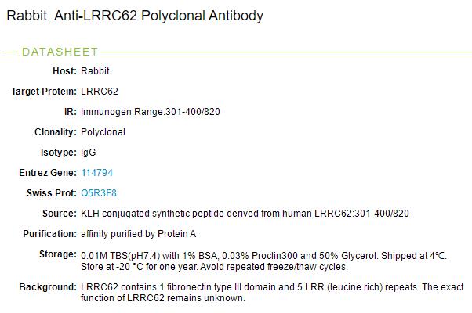The height and width of the screenshot is (313, 472).
Task: Click the affinity purified by Protein A text
Action: [x=138, y=234]
